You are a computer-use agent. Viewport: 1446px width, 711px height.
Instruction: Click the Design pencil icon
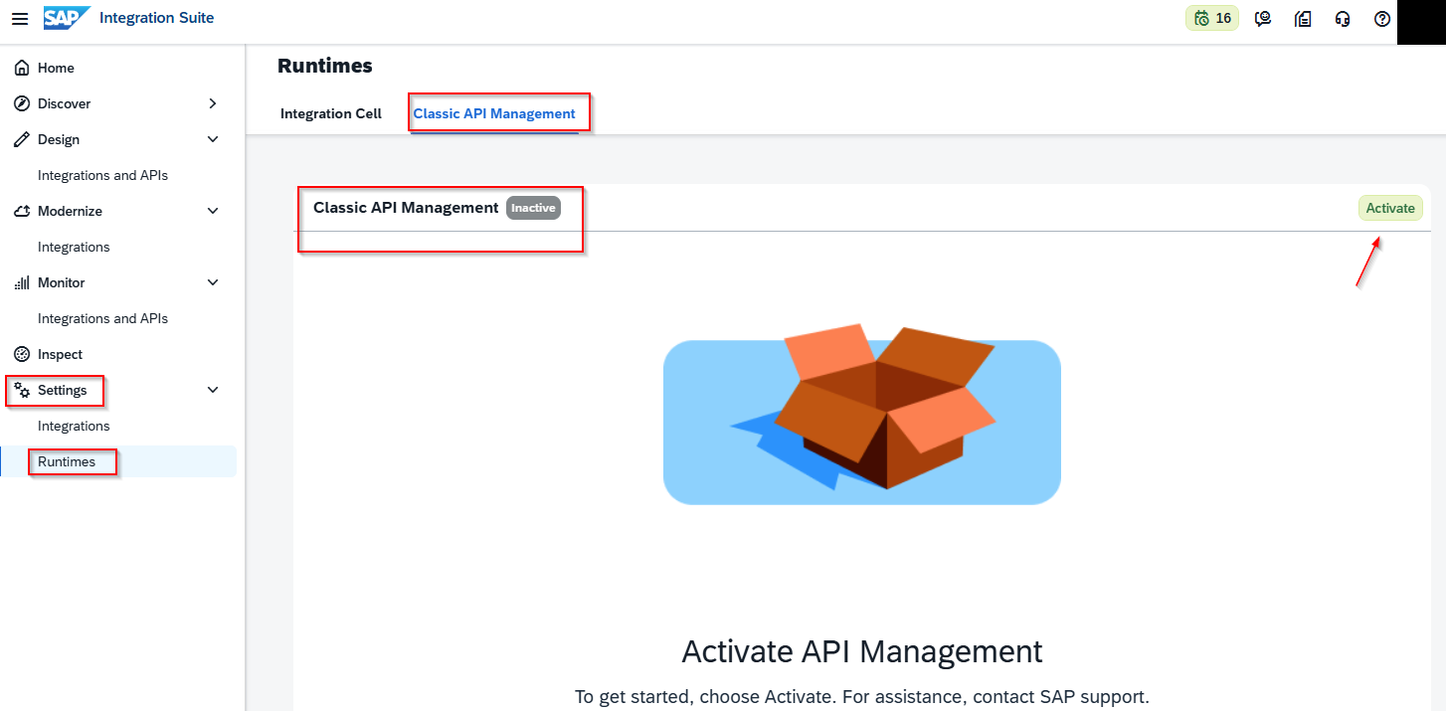pyautogui.click(x=22, y=139)
